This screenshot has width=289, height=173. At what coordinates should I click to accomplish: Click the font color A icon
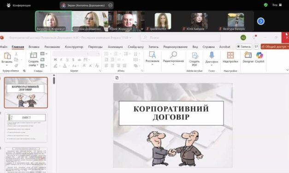click(65, 66)
